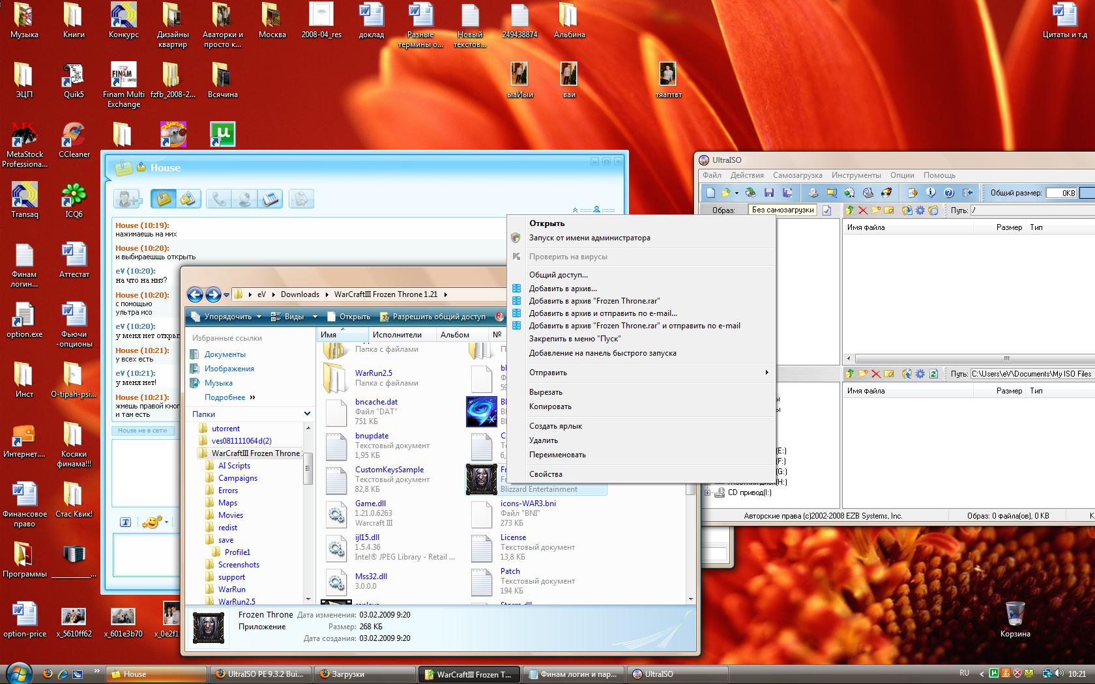Sort files by Имя column header
1095x684 pixels.
click(343, 335)
